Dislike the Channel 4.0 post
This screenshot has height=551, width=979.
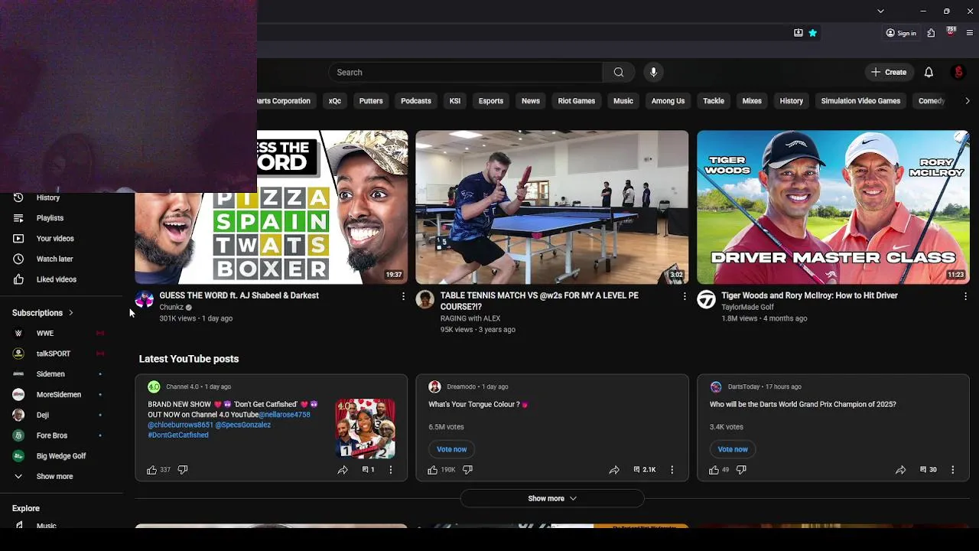[183, 470]
